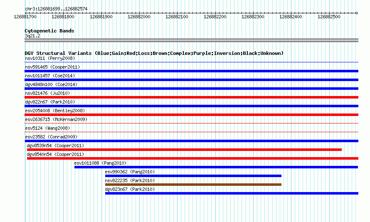
Task: Open esv23582 (Conrad2009) variant label
Action: [x=51, y=137]
